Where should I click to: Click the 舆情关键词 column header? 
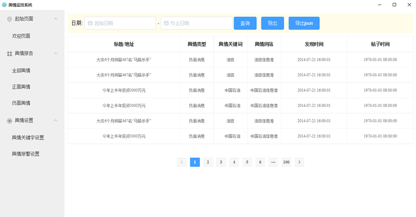click(230, 44)
